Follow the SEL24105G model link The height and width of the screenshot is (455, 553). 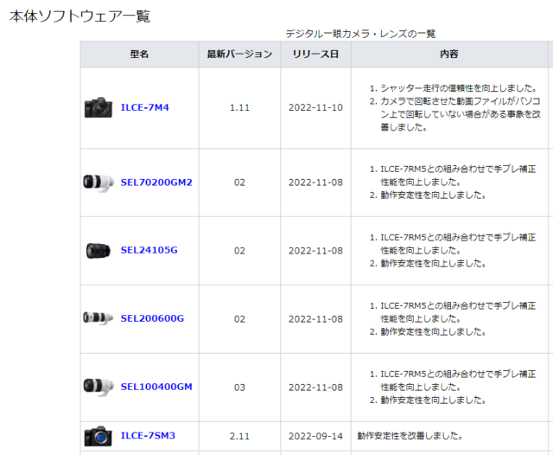pos(149,251)
